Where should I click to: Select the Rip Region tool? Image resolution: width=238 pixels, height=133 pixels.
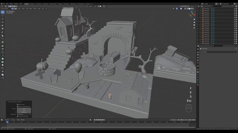3,78
